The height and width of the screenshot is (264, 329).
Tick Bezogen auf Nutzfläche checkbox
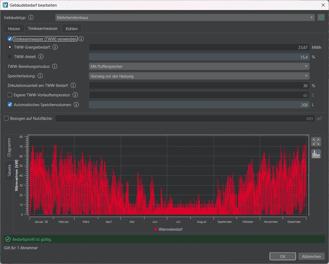[x=6, y=118]
